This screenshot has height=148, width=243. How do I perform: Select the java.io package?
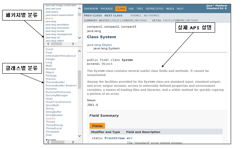50,18
